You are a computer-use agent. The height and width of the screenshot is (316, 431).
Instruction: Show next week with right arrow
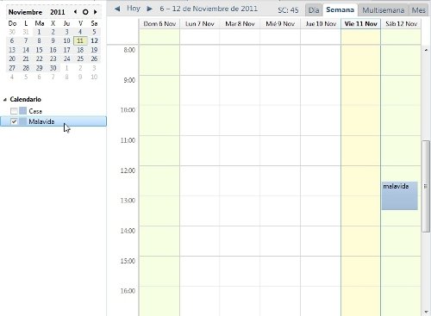pyautogui.click(x=149, y=9)
